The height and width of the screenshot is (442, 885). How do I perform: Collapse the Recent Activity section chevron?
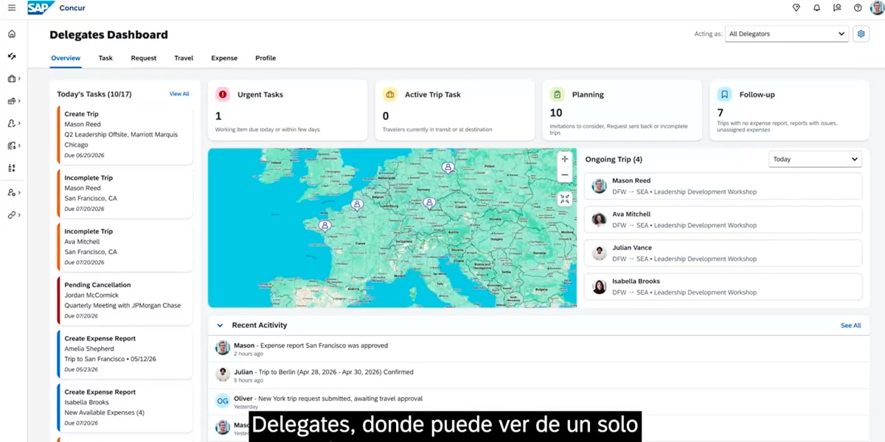pos(220,325)
